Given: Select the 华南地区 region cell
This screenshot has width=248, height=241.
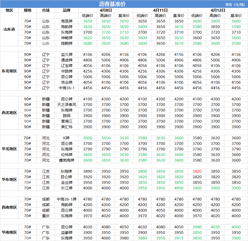Looking at the screenshot, I should click(9, 232).
